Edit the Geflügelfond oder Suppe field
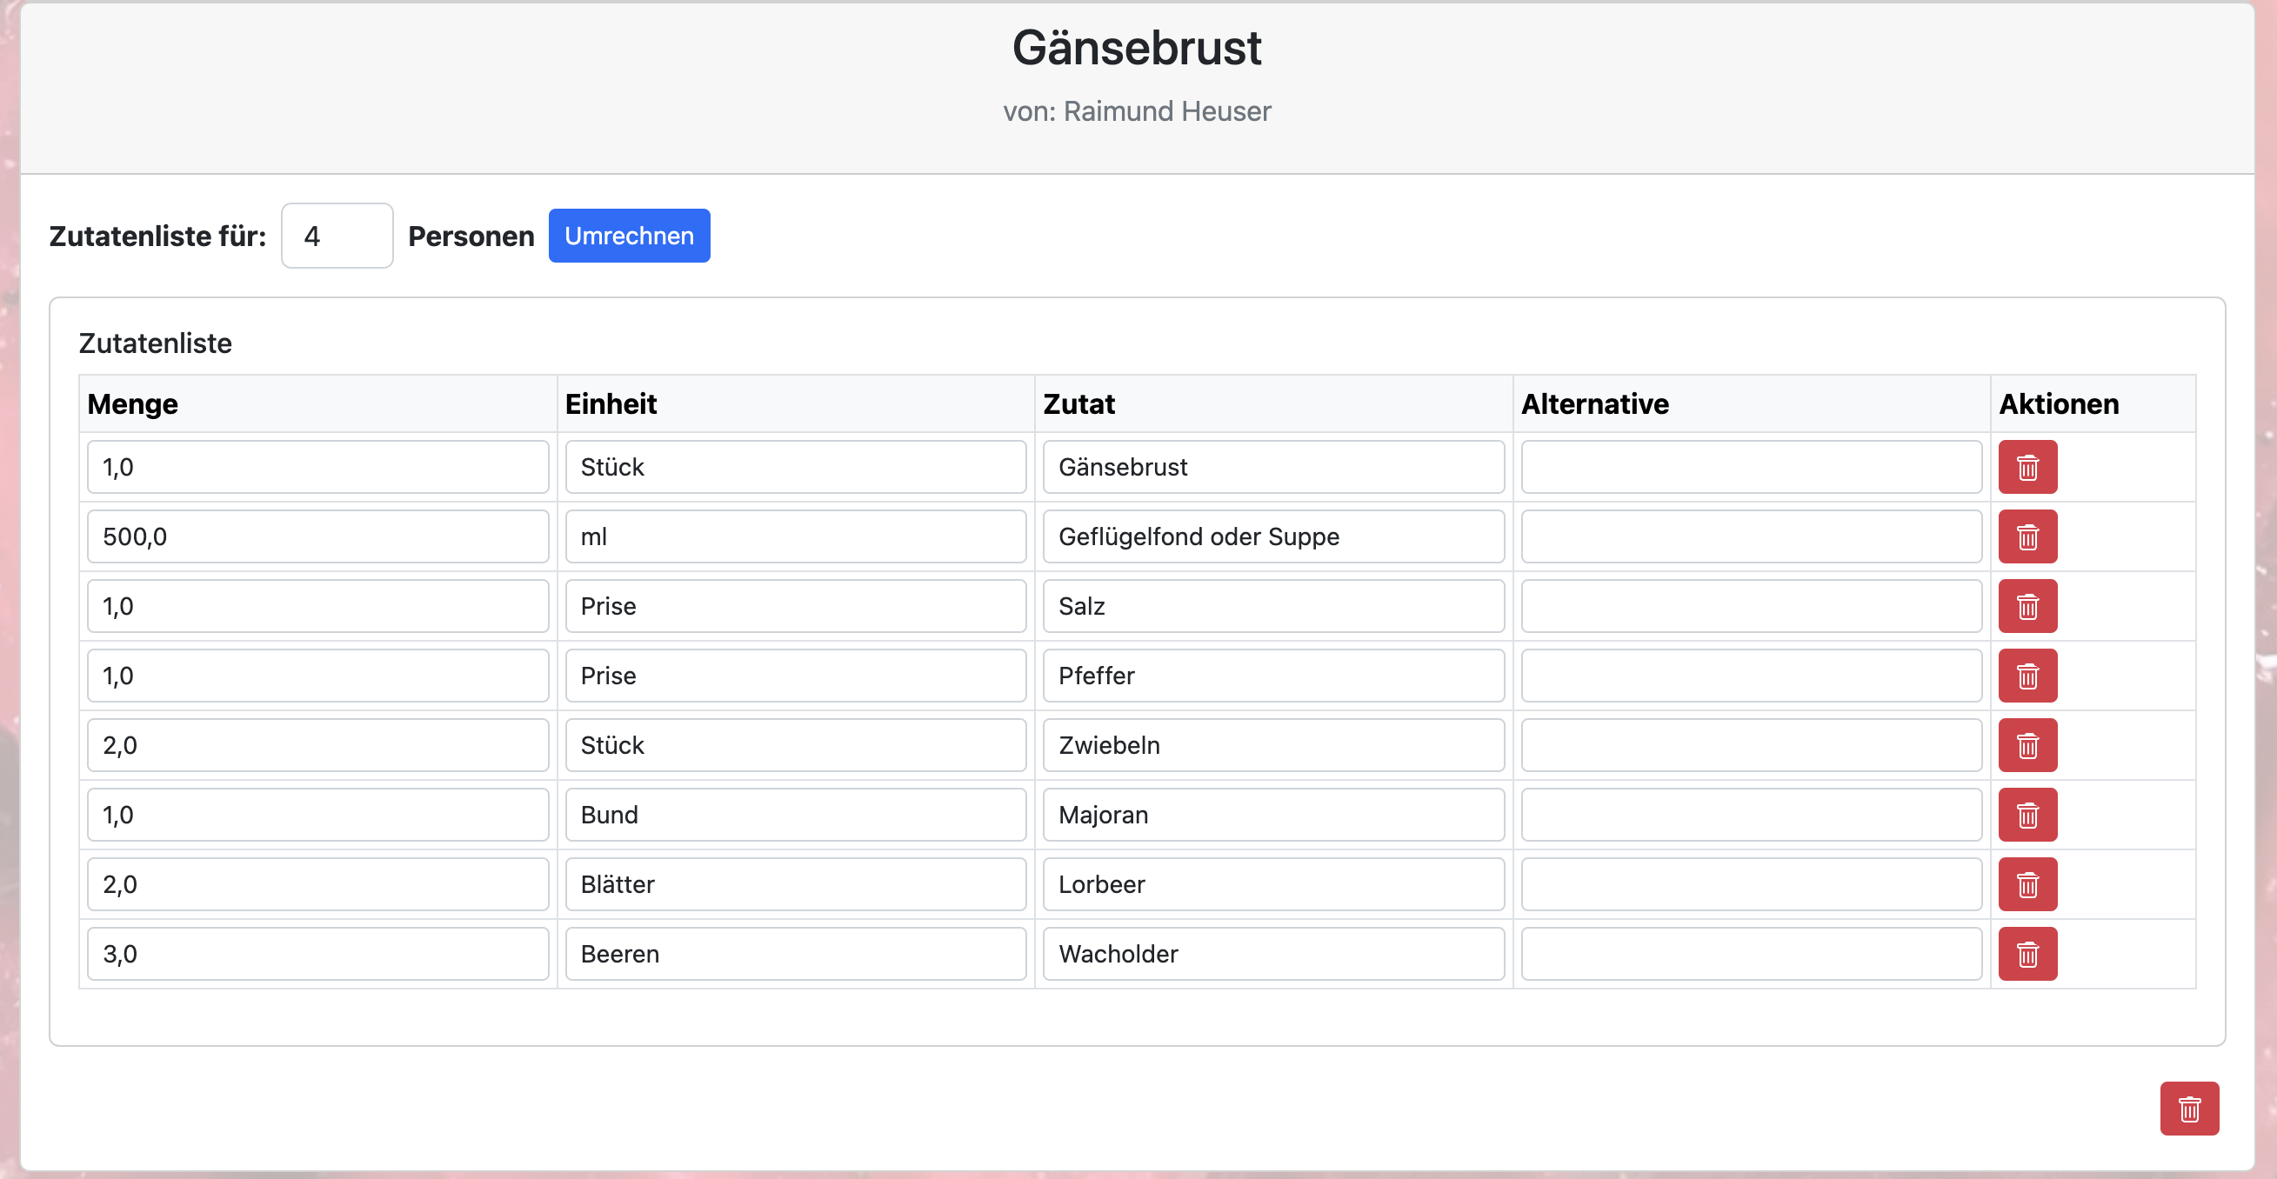Image resolution: width=2277 pixels, height=1179 pixels. [x=1273, y=536]
